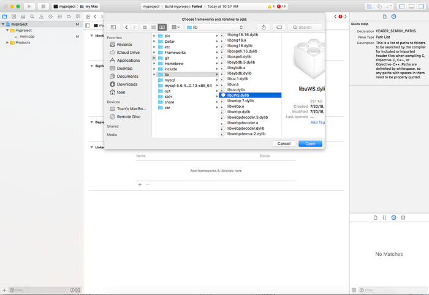
Task: Show the File Template library
Action: 375,218
